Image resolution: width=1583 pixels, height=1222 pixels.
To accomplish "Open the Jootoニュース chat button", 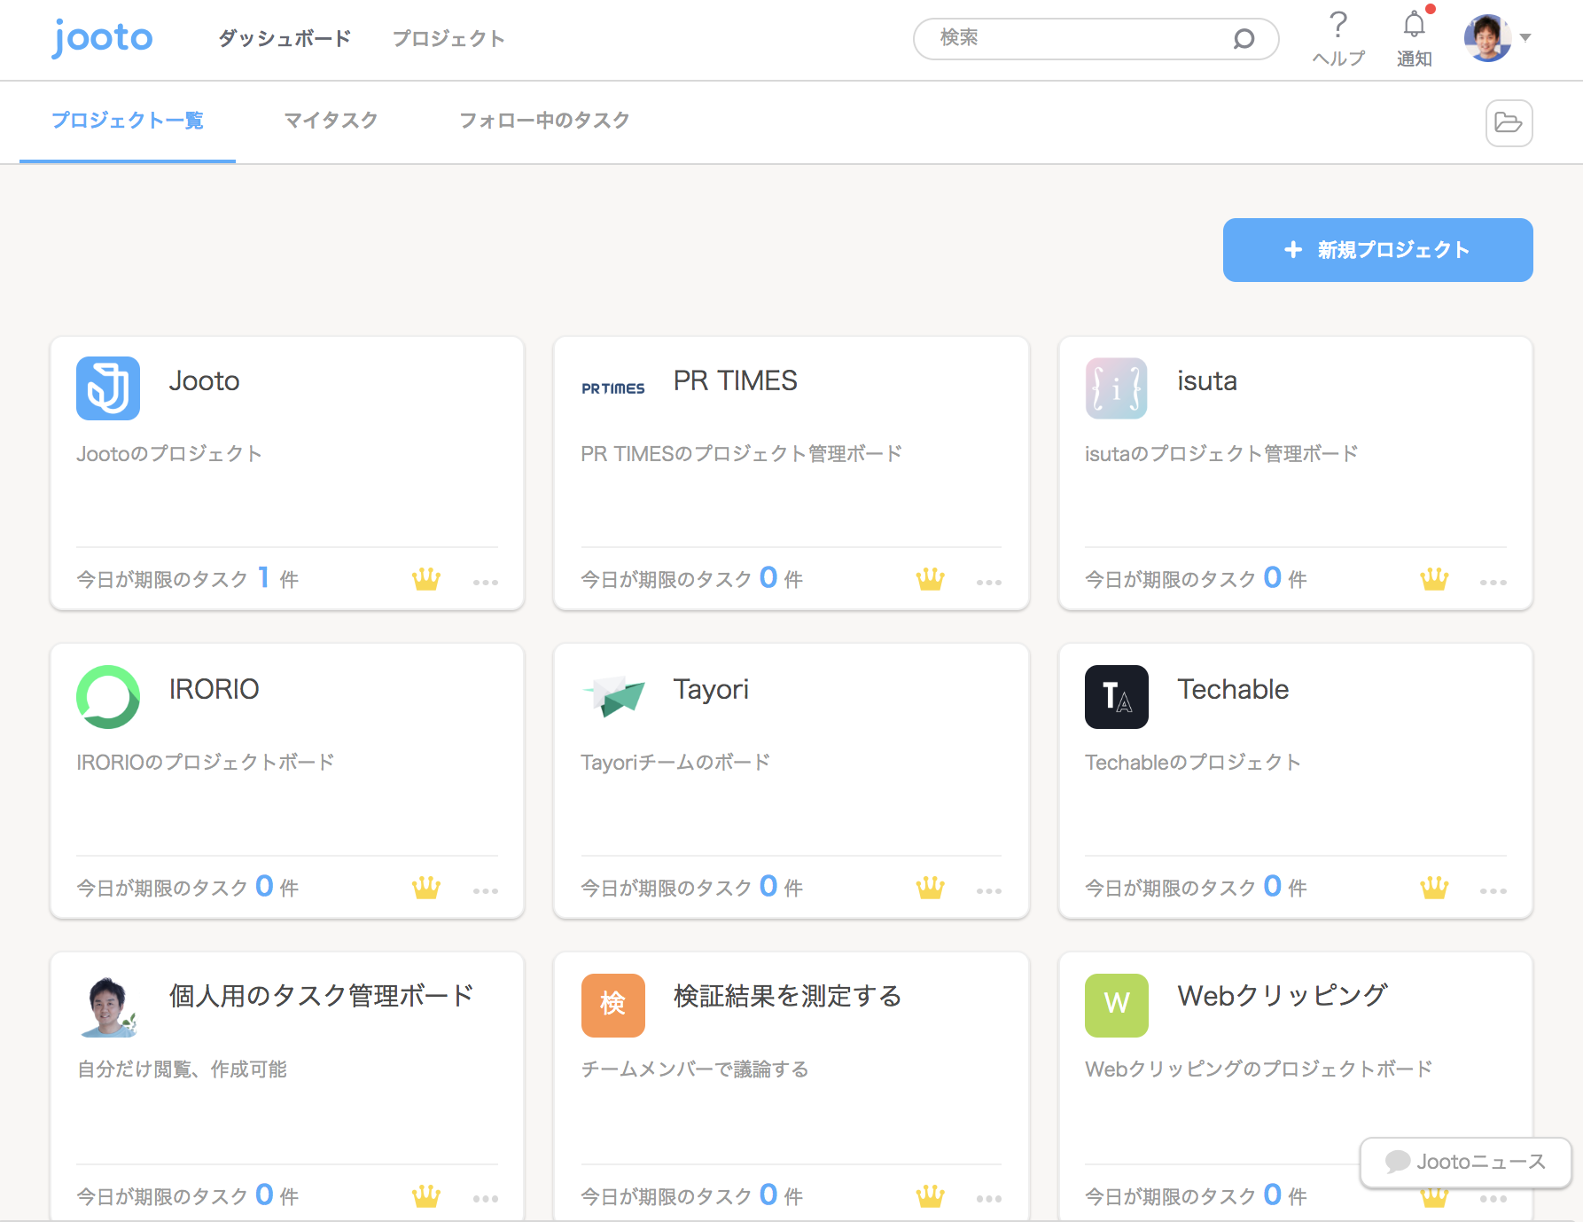I will [x=1466, y=1162].
